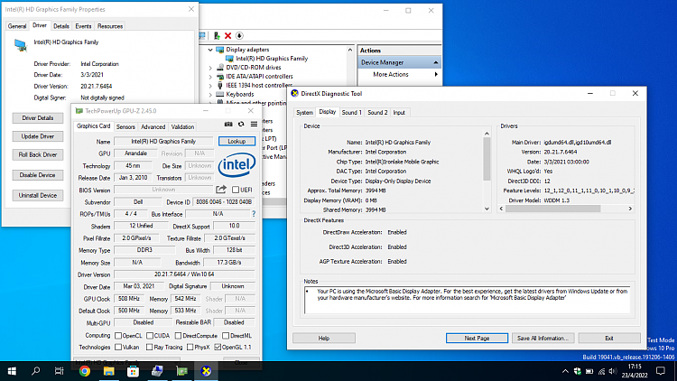Launch Google Chrome from the taskbar
Image resolution: width=677 pixels, height=381 pixels.
(85, 371)
